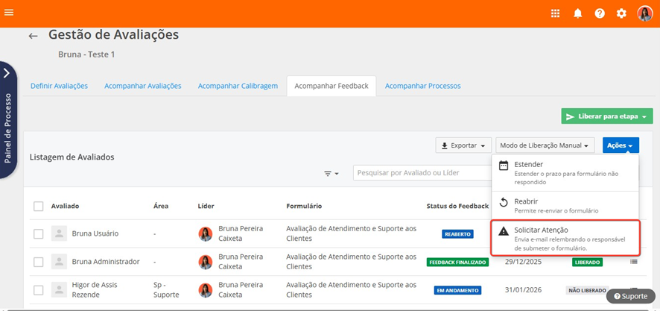660x311 pixels.
Task: Open Liberar para etapa dropdown button
Action: tap(607, 116)
